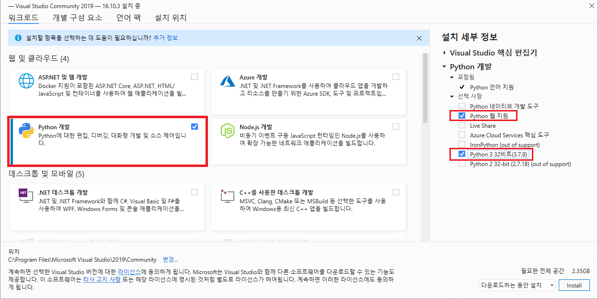Click the ASP.NET globe icon
The width and height of the screenshot is (598, 299).
pyautogui.click(x=26, y=80)
